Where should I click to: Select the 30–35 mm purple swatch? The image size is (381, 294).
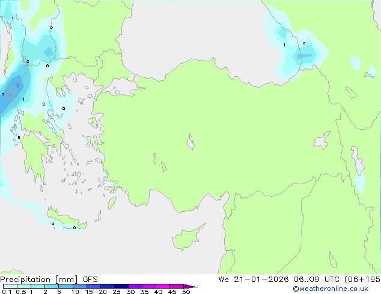[x=135, y=286]
